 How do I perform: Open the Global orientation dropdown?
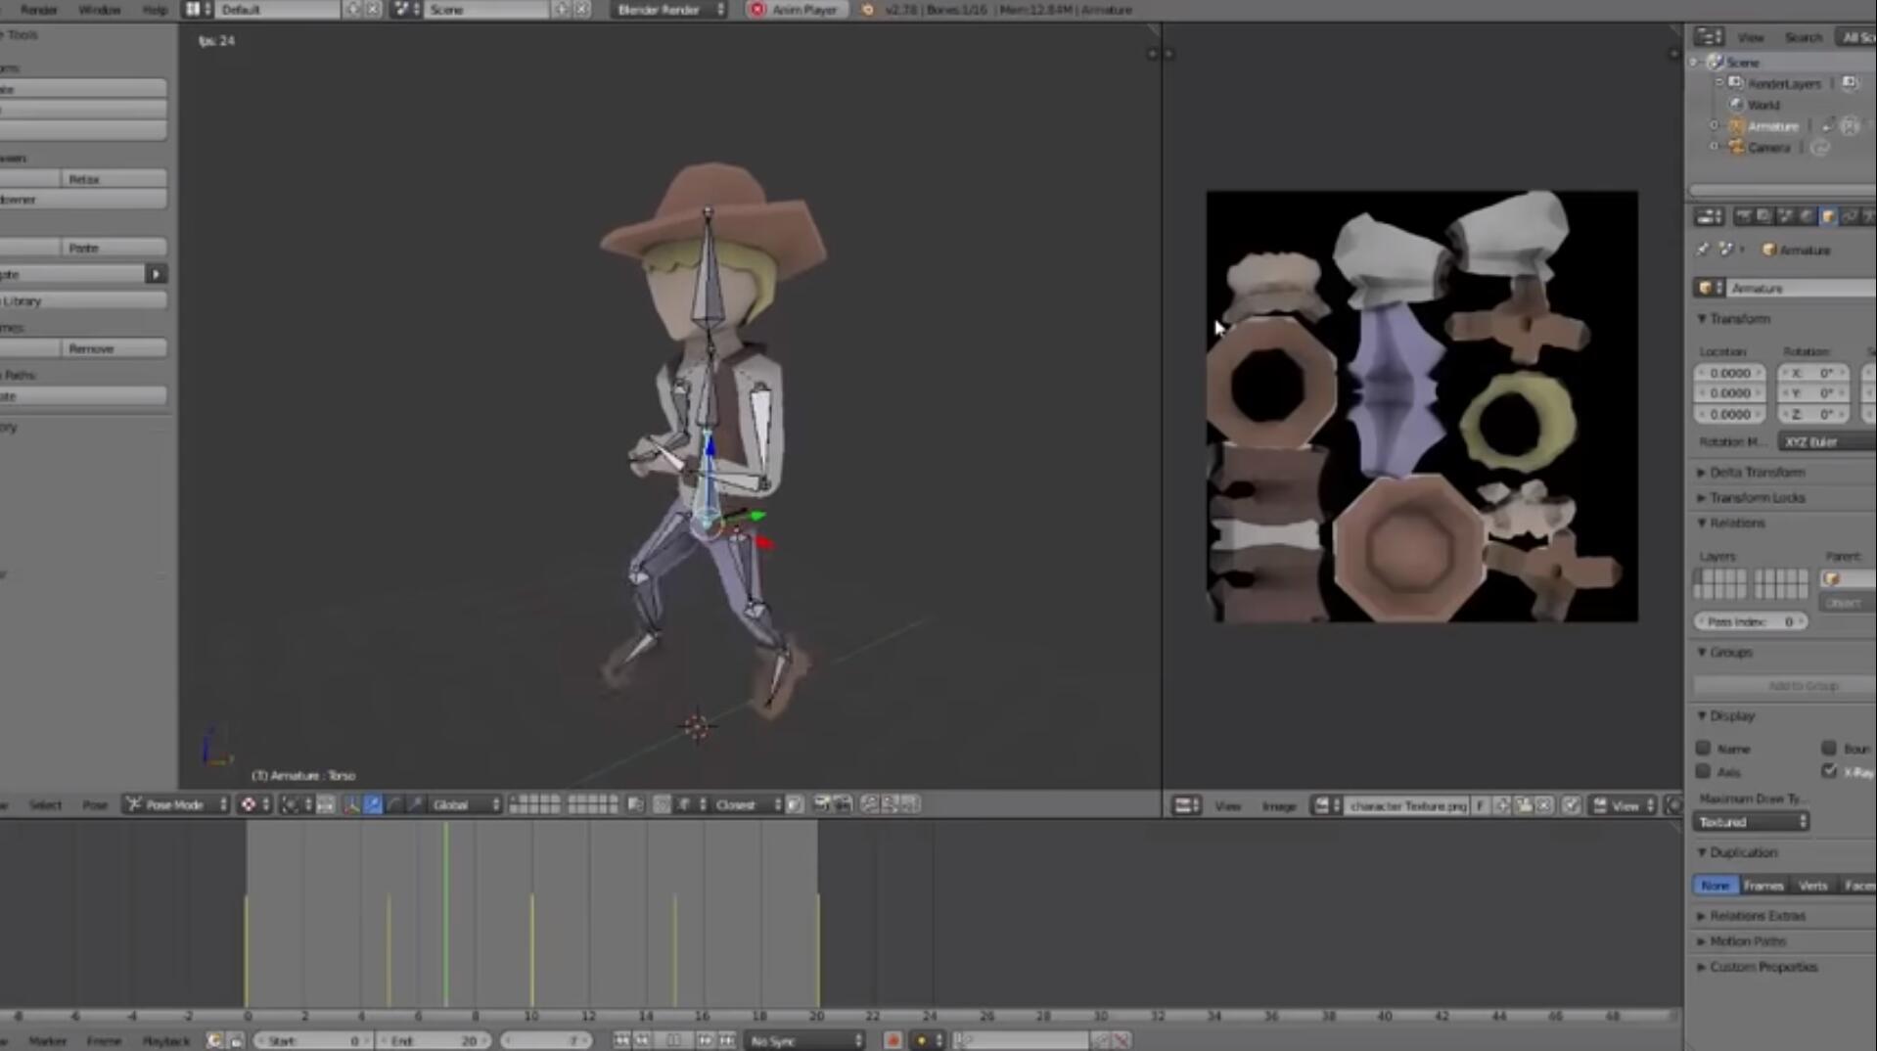tap(465, 804)
